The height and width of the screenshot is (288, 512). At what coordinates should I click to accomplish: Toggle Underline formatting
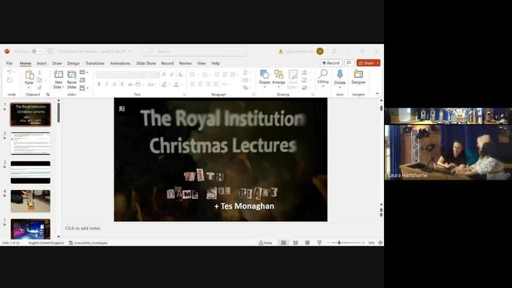114,84
